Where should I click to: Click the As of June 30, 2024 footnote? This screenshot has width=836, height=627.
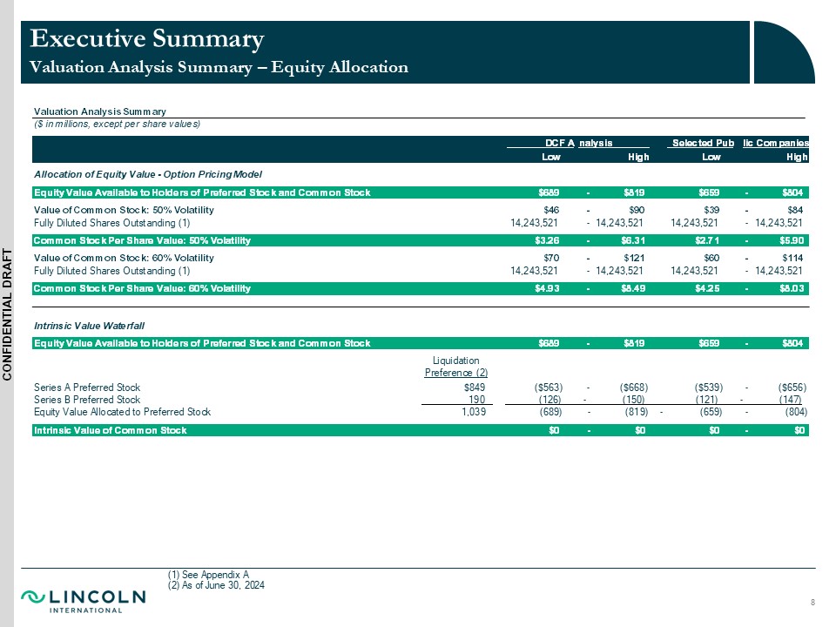coord(216,585)
